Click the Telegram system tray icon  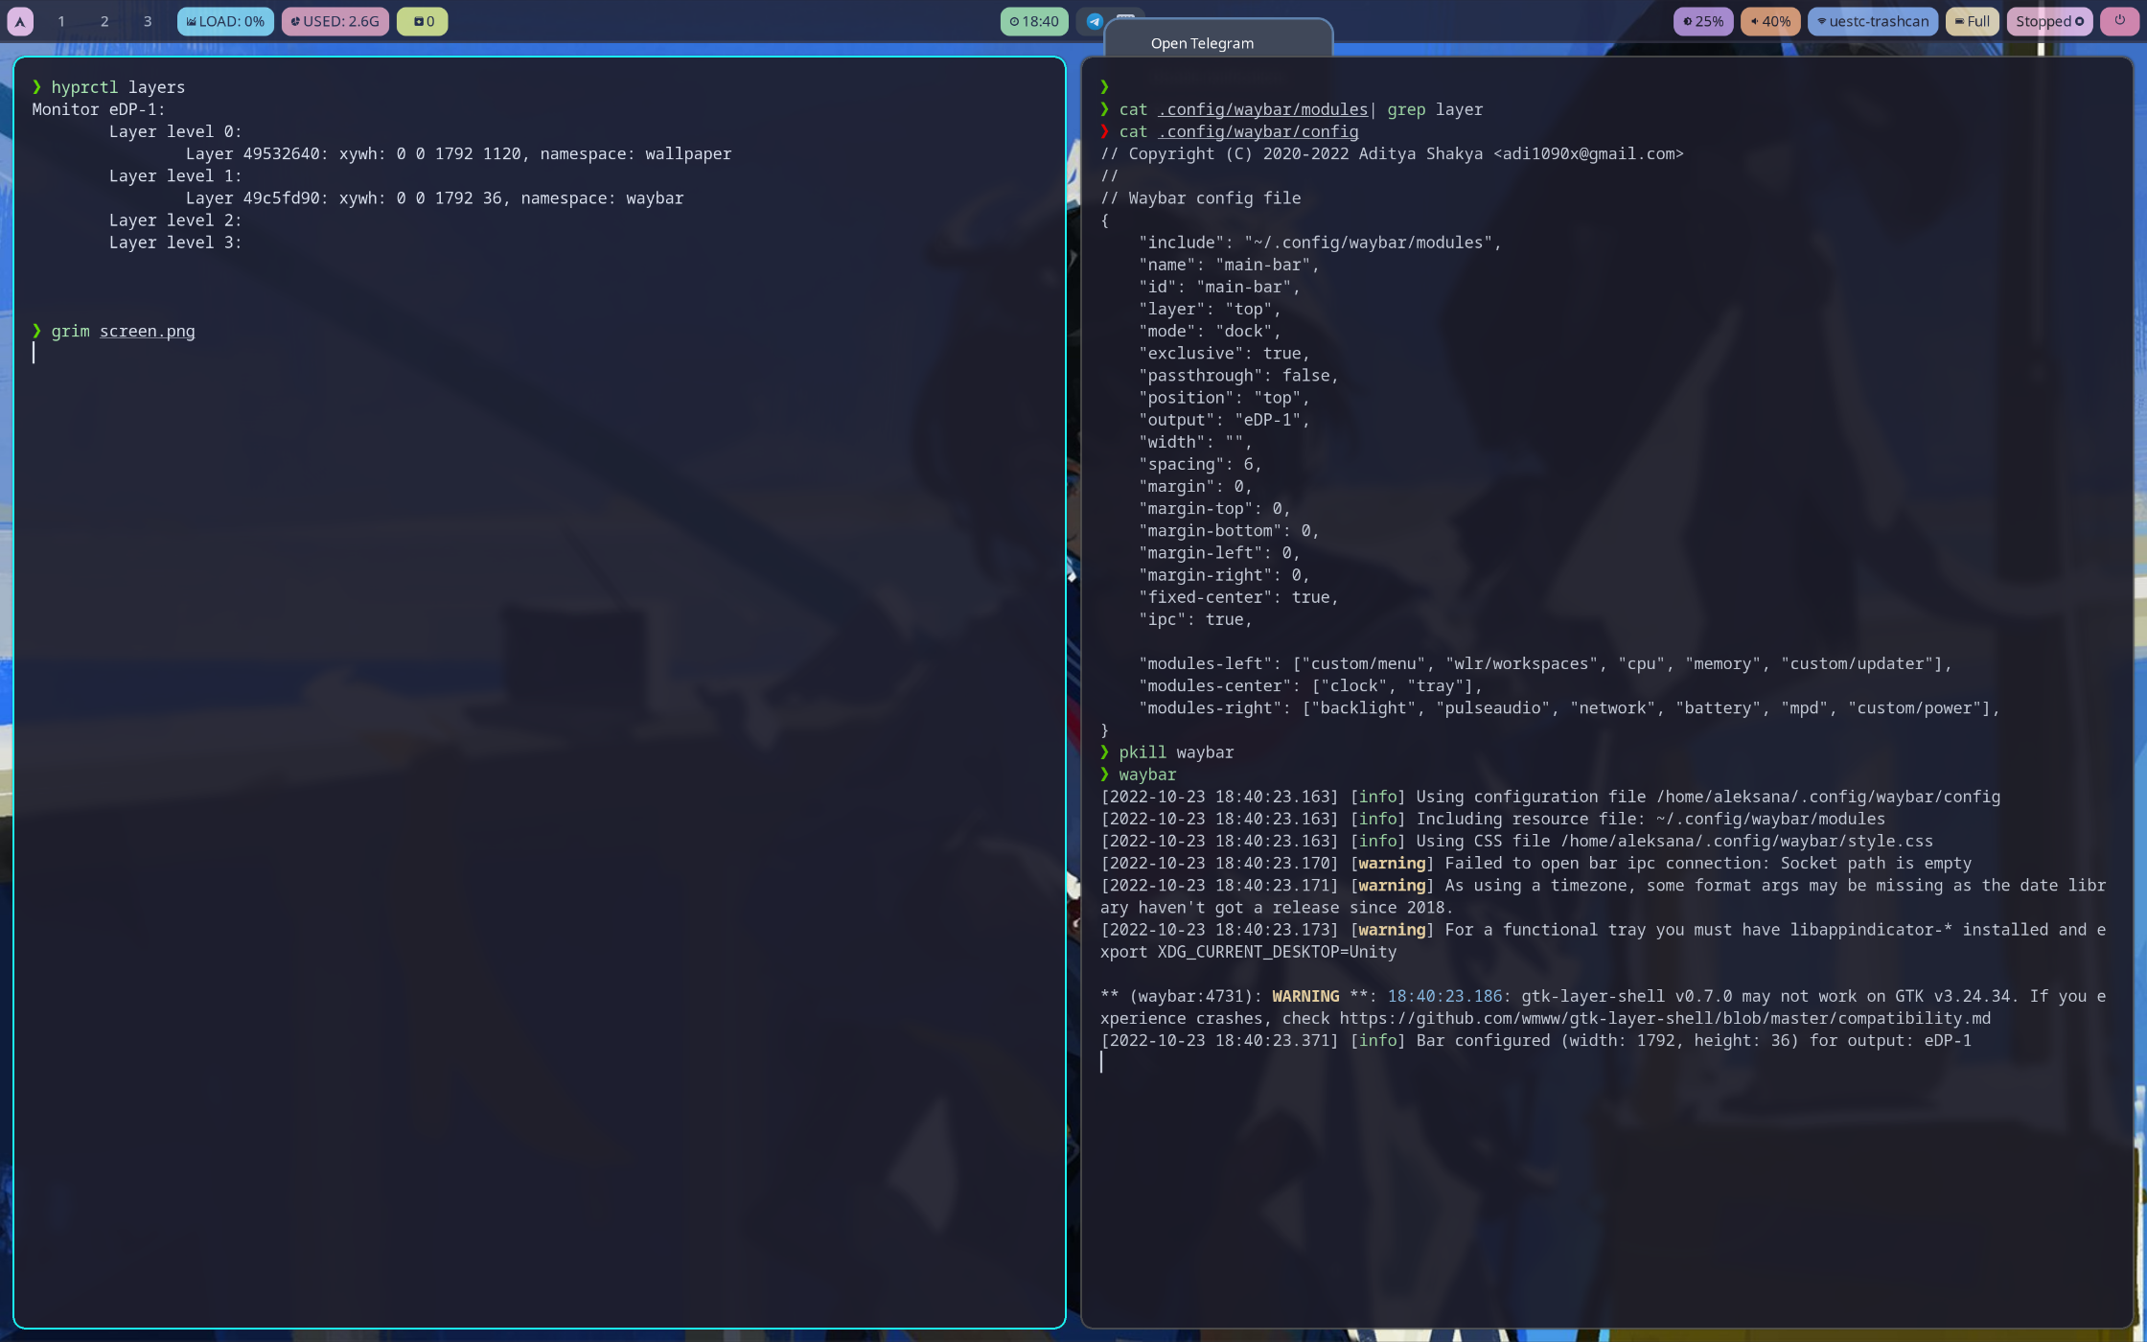1093,20
